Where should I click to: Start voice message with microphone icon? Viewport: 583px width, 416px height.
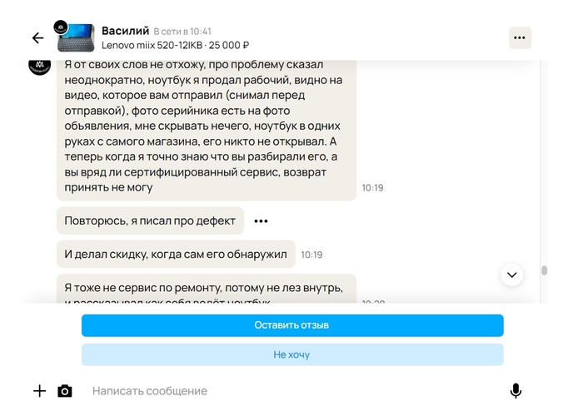click(x=516, y=391)
